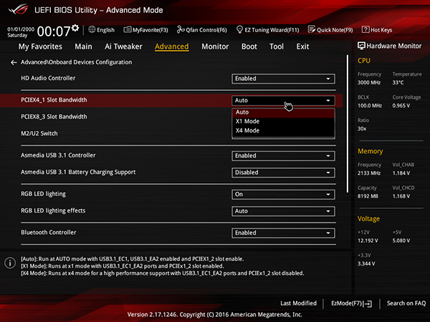
Task: Switch to Monitor tab
Action: (x=215, y=47)
